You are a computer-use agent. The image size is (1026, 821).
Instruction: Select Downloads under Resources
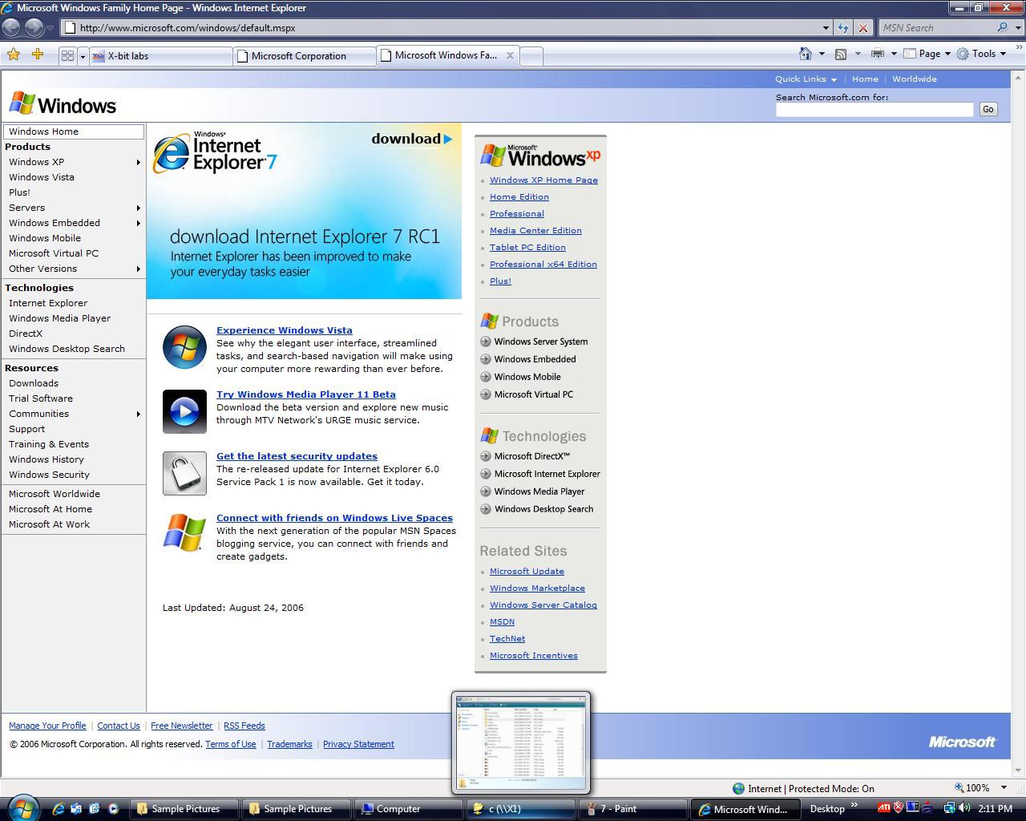click(34, 383)
